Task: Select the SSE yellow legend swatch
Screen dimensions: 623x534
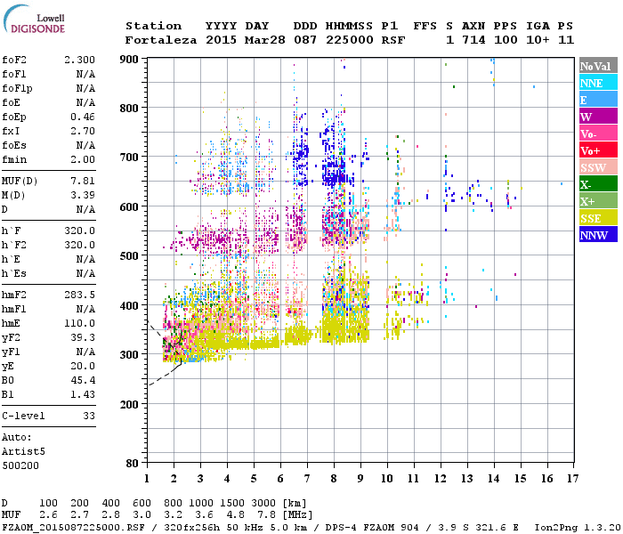Action: click(598, 218)
